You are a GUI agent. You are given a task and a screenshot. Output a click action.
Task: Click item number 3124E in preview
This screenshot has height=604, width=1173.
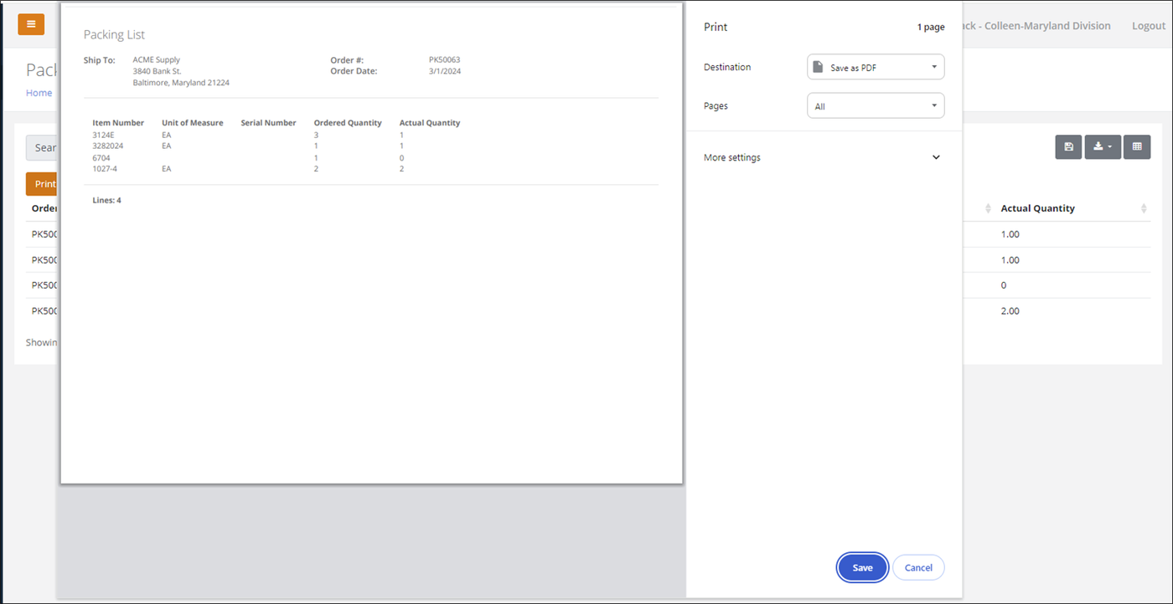(103, 135)
